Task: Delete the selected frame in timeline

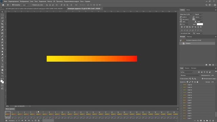Action: point(39,121)
